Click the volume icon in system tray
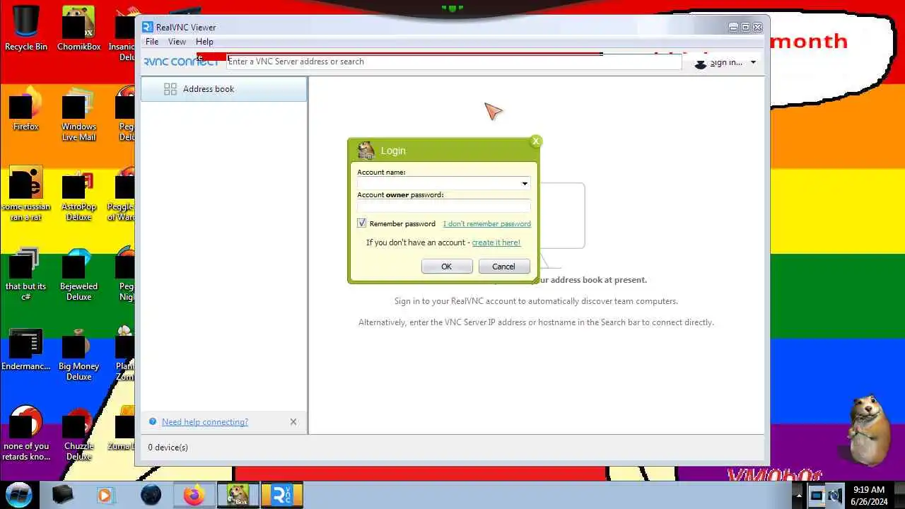The width and height of the screenshot is (905, 509). [834, 496]
